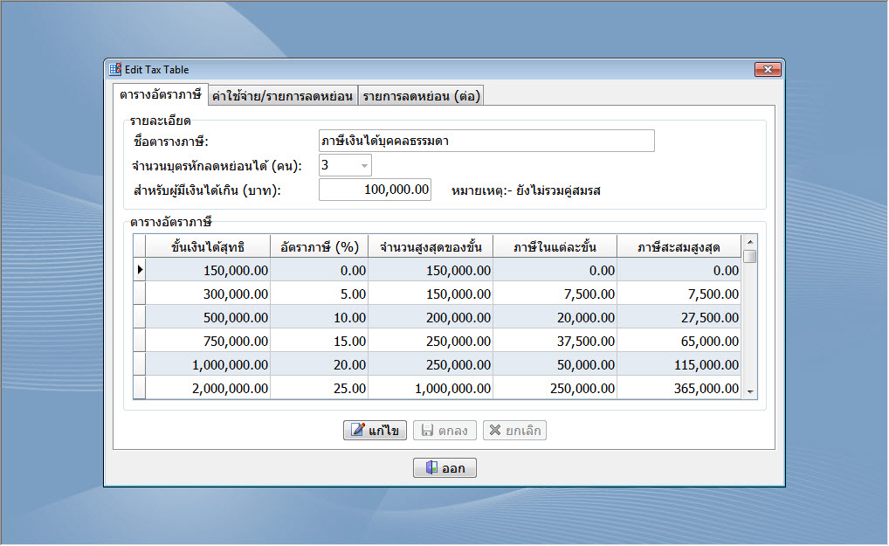Switch to the ค่าใช้จ่าย/รายการลดหย่อน tab
Screen dimensions: 889x546
pos(282,96)
